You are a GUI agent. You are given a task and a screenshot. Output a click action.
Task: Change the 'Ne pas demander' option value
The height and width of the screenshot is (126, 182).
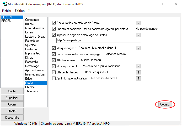tap(147, 29)
